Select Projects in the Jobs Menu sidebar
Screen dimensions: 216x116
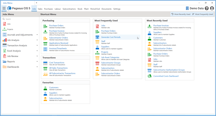coord(10,29)
